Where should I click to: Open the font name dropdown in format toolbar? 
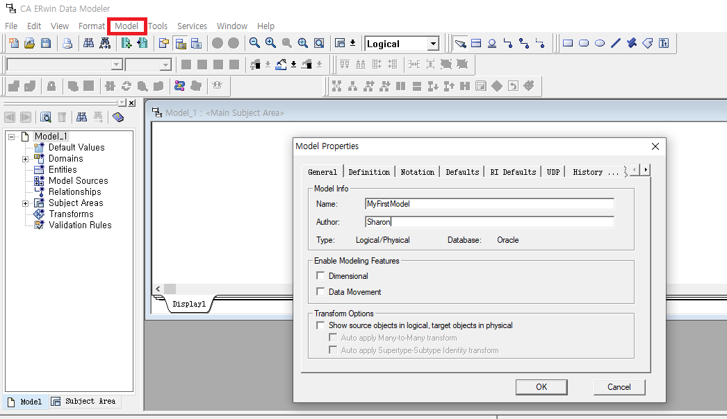coord(117,65)
